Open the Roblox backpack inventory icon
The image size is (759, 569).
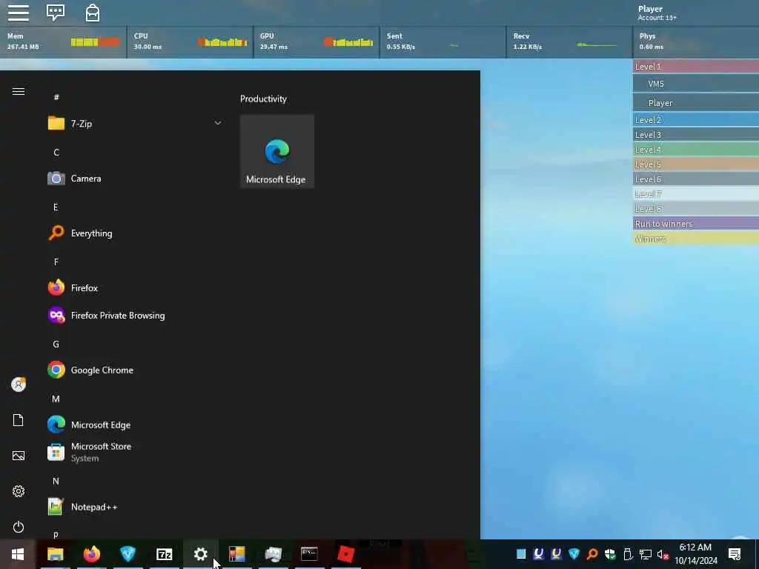click(93, 13)
